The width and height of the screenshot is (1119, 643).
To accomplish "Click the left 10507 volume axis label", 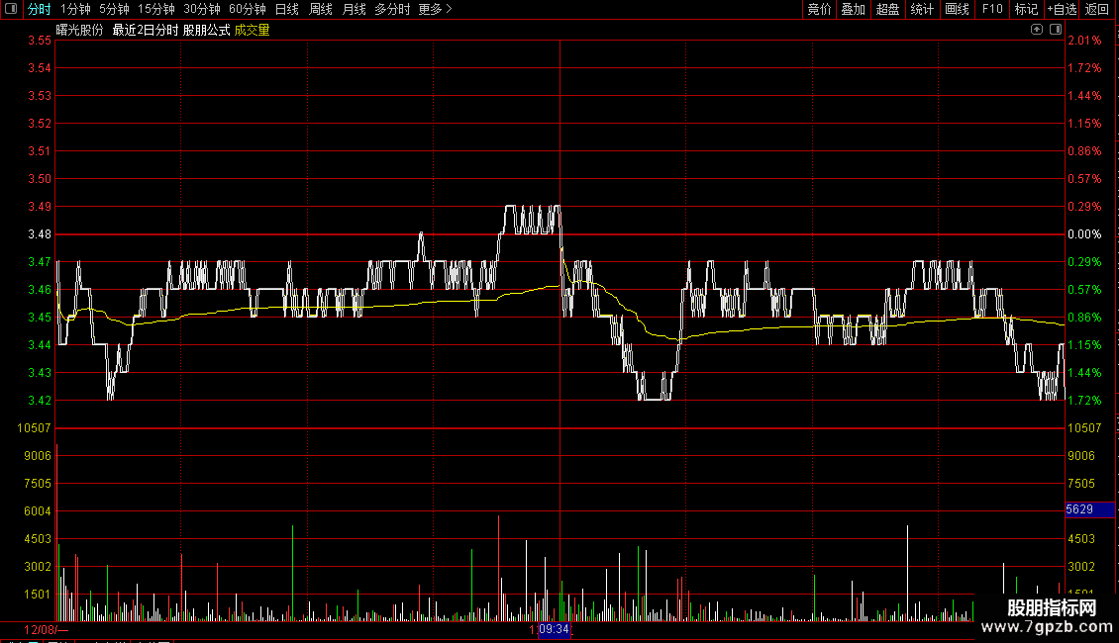I will [x=35, y=428].
